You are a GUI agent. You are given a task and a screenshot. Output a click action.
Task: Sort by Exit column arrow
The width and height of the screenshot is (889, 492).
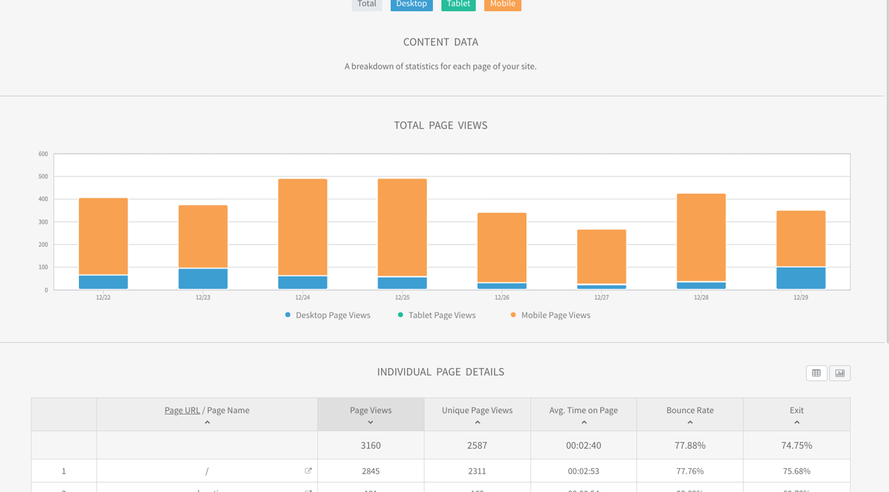pos(797,423)
